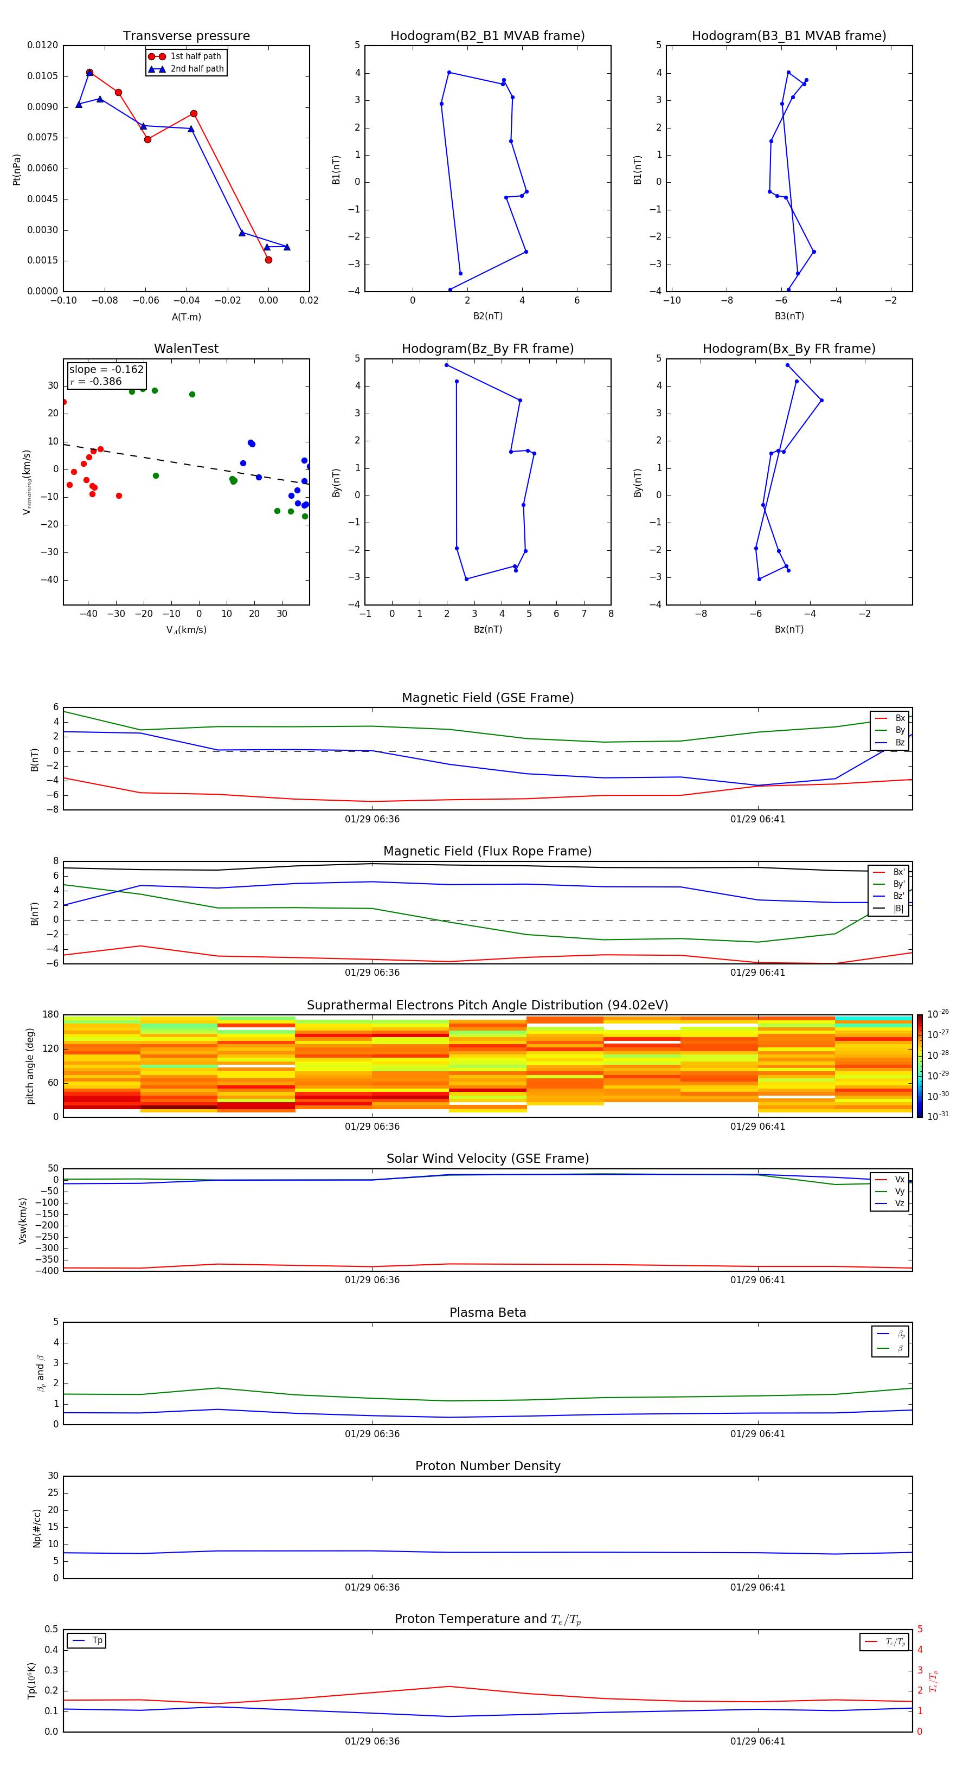Click the 'Magnetic Field (Flux Rope Frame)' title
Screen dimensions: 976x1789
click(x=487, y=851)
